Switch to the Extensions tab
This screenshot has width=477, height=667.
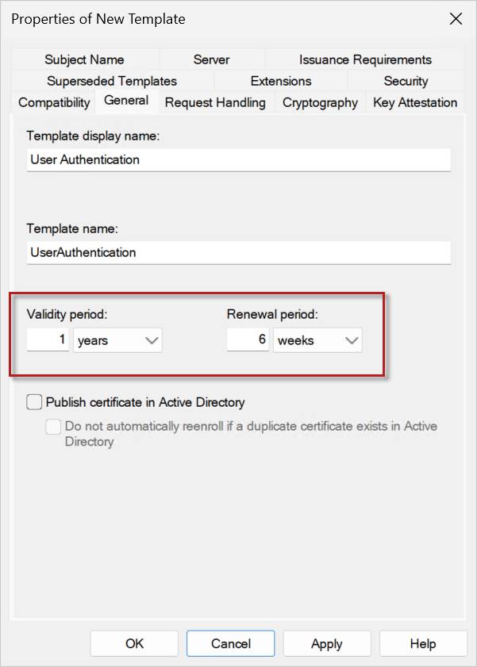(279, 81)
